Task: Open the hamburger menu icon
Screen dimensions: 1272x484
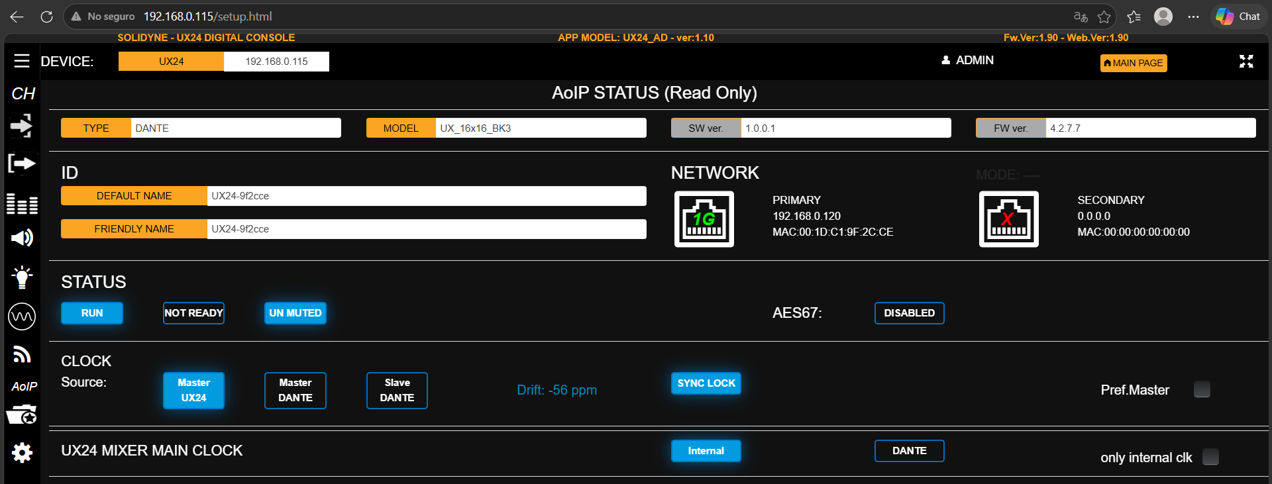Action: tap(22, 61)
